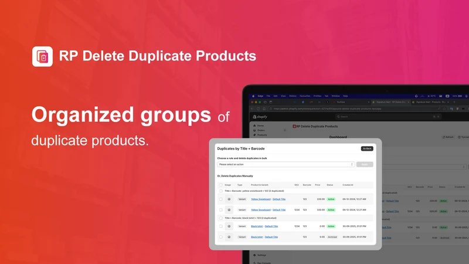This screenshot has width=469, height=264.
Task: Click the Refresh button on the Dashboard
Action: coord(448,137)
